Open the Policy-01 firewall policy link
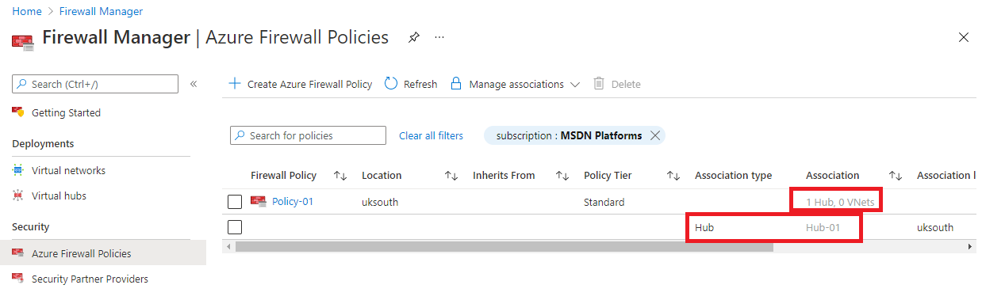The width and height of the screenshot is (982, 300). [x=293, y=201]
